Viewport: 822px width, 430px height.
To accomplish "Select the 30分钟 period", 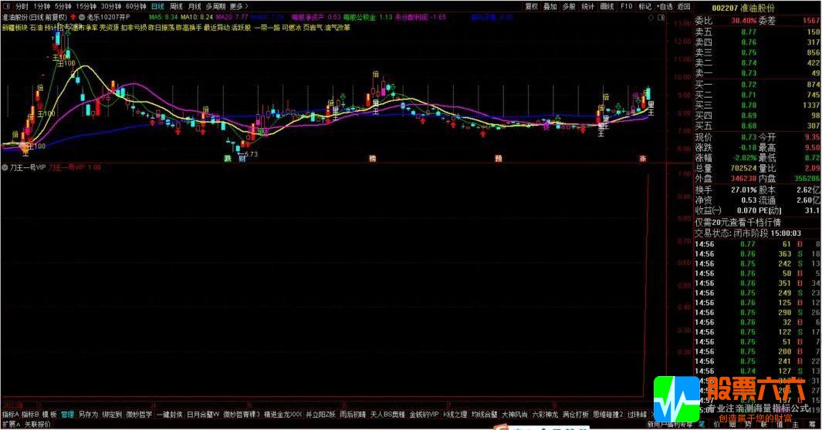I will click(x=111, y=7).
